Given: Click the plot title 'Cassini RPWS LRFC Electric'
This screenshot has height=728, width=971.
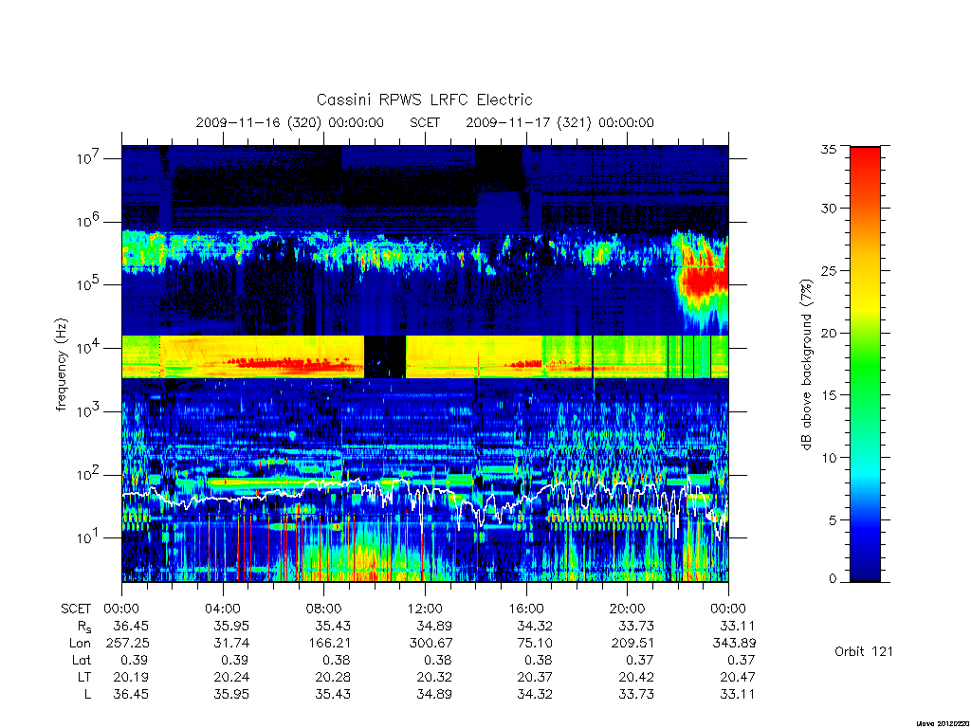Looking at the screenshot, I should (424, 100).
